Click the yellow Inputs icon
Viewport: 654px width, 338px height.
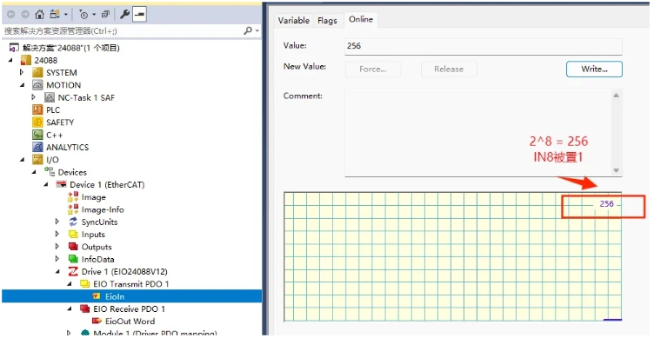(73, 235)
